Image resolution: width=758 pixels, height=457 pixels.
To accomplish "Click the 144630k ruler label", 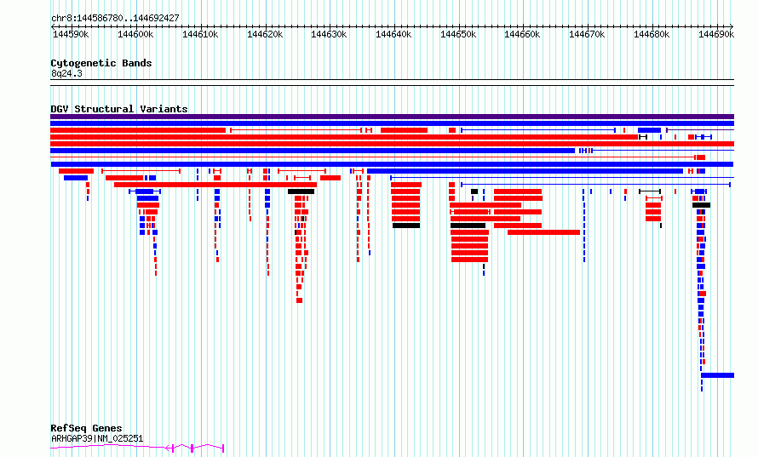I will (x=329, y=34).
